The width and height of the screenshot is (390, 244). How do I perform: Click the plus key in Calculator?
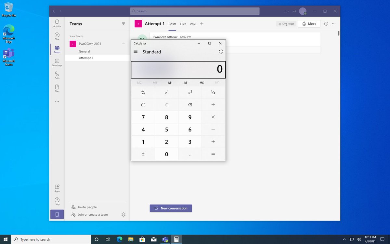tap(213, 142)
